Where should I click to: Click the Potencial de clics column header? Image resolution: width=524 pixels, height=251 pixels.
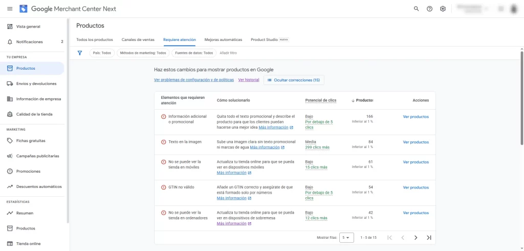[x=320, y=100]
